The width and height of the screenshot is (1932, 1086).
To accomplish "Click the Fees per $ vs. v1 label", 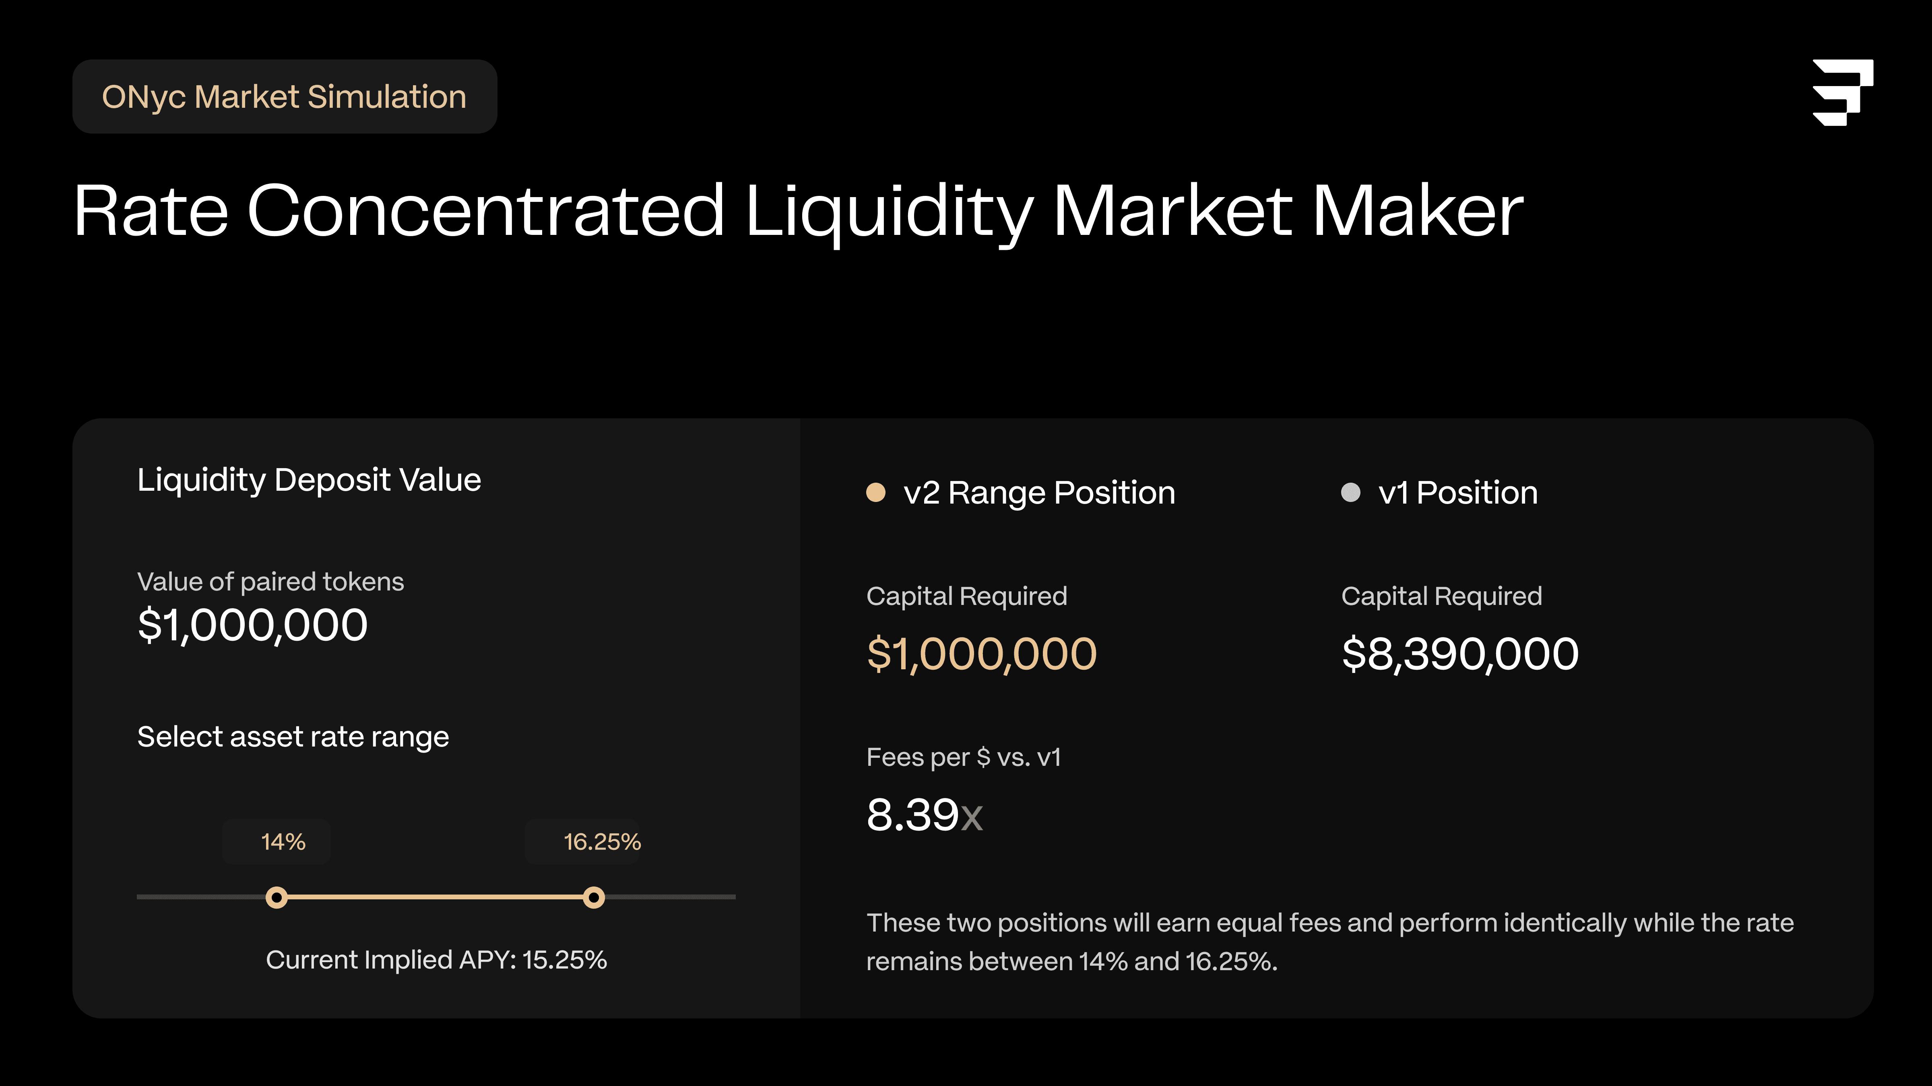I will point(963,757).
